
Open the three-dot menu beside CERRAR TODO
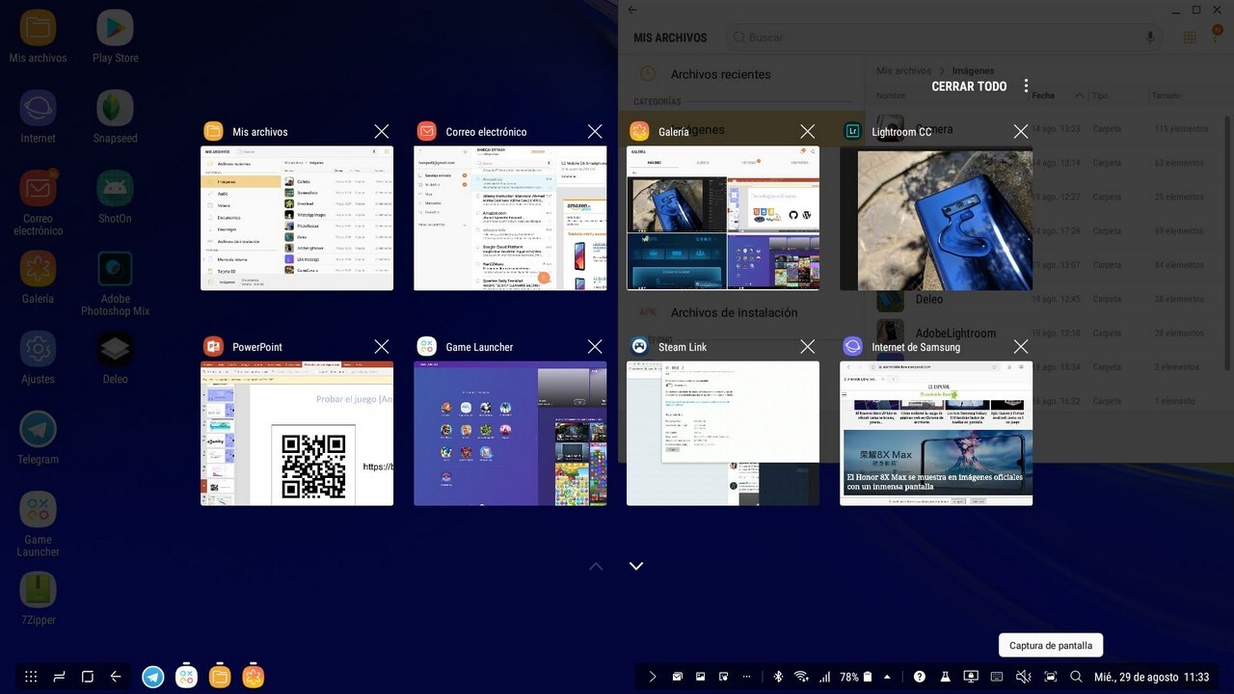[1027, 87]
